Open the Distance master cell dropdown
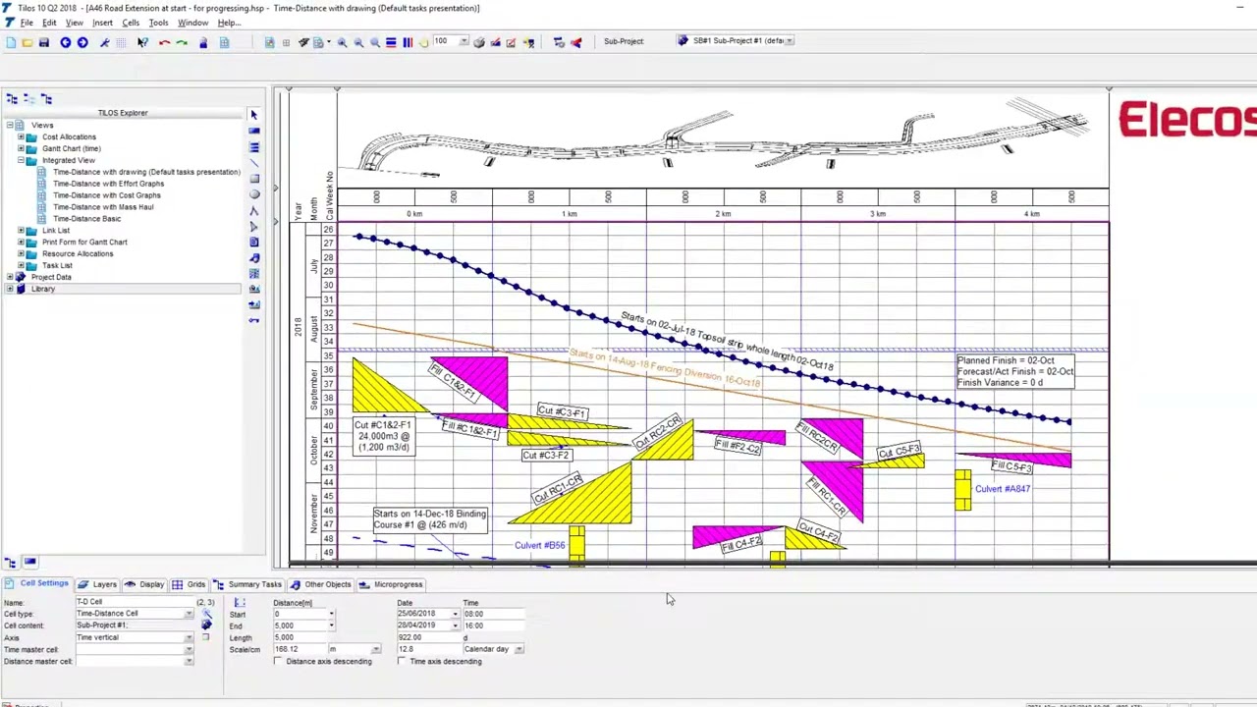 (x=189, y=662)
